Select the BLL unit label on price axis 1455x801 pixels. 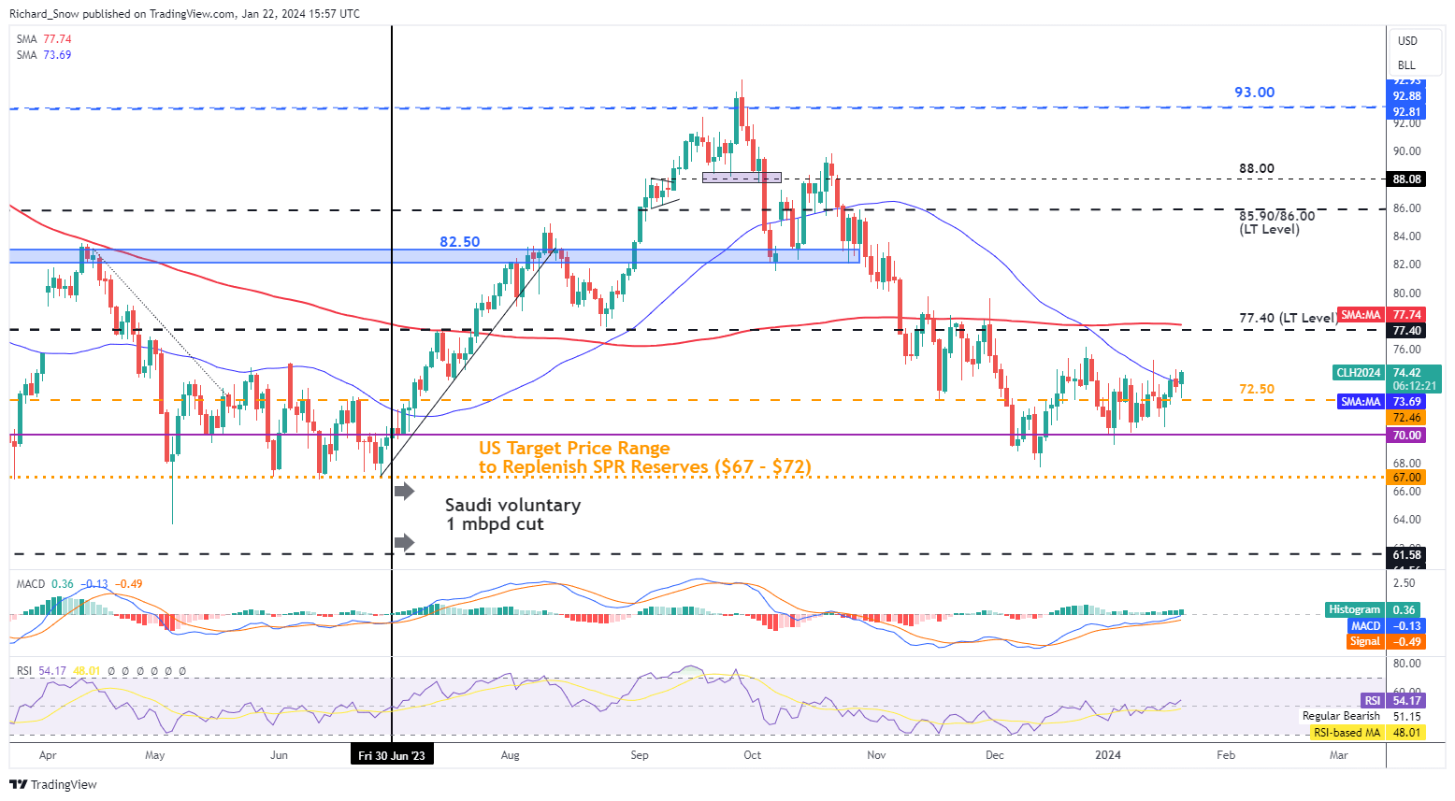(1406, 65)
